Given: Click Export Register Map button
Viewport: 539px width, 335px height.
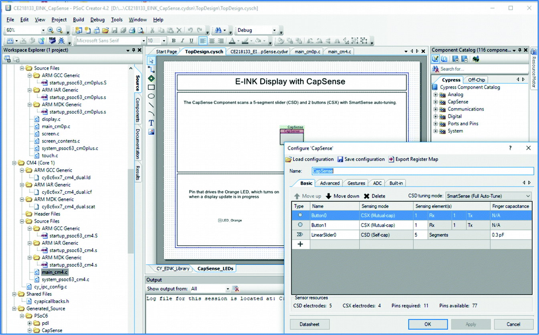Looking at the screenshot, I should point(413,159).
